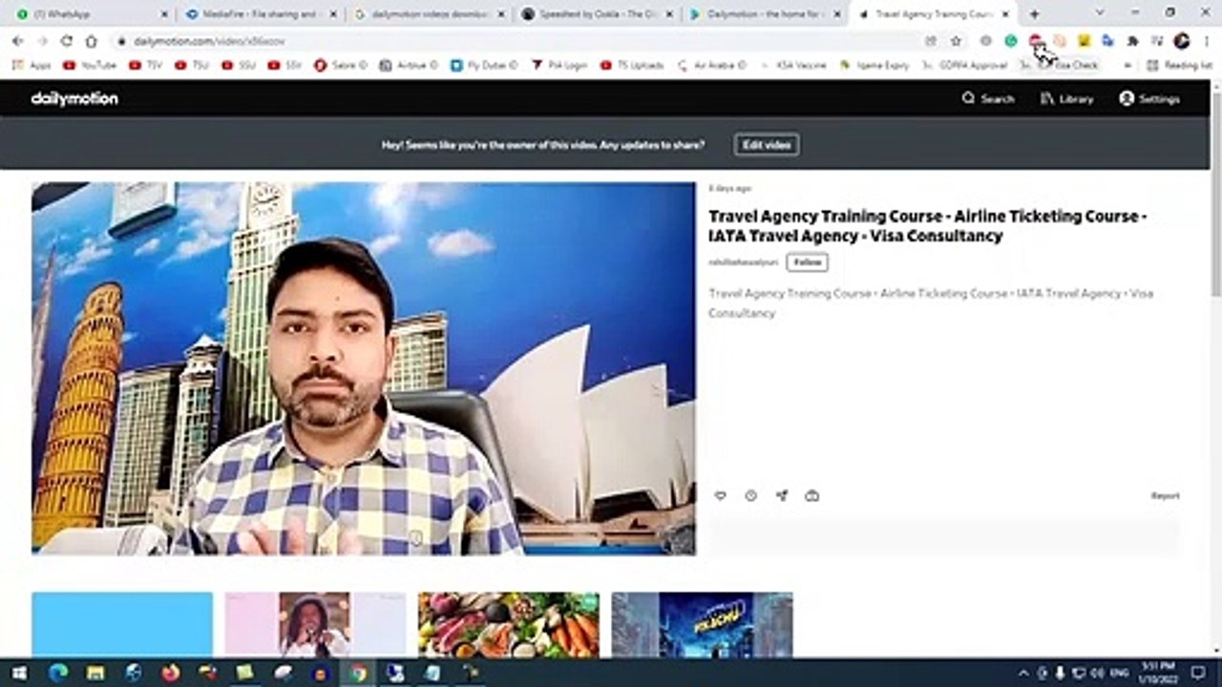This screenshot has width=1222, height=687.
Task: Click the address bar URL
Action: coord(209,42)
